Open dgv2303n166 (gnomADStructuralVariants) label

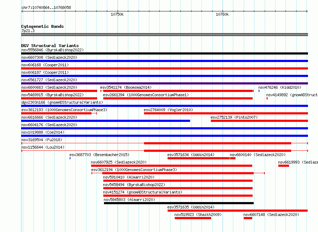click(62, 102)
